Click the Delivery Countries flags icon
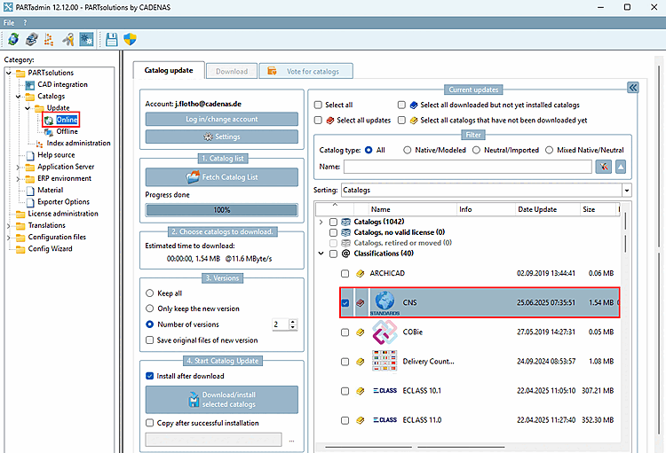Viewport: 666px width, 453px height. [x=385, y=361]
